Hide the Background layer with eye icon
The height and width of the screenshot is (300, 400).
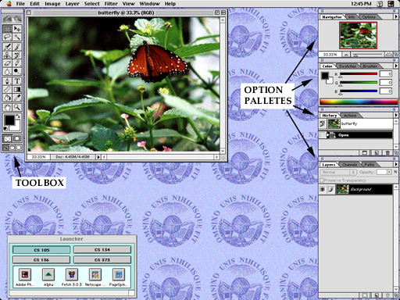(x=323, y=189)
